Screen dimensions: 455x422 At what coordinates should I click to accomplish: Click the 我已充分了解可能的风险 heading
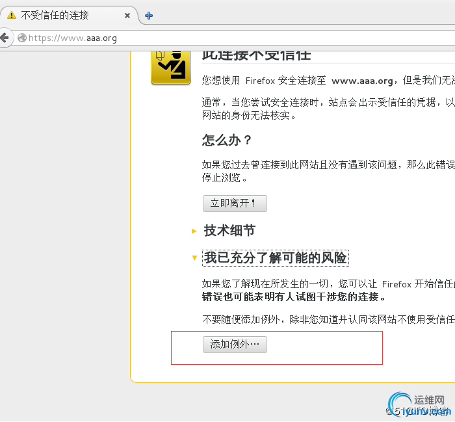pos(276,257)
